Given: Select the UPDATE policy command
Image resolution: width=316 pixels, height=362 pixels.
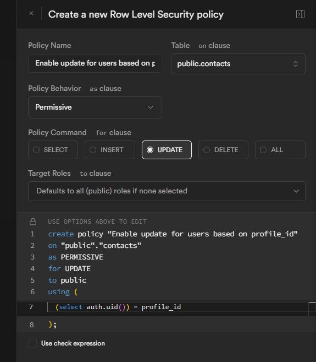Looking at the screenshot, I should coord(167,150).
